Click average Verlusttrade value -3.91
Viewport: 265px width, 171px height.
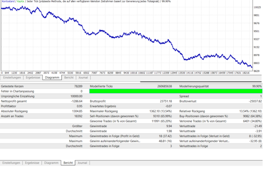(x=258, y=131)
